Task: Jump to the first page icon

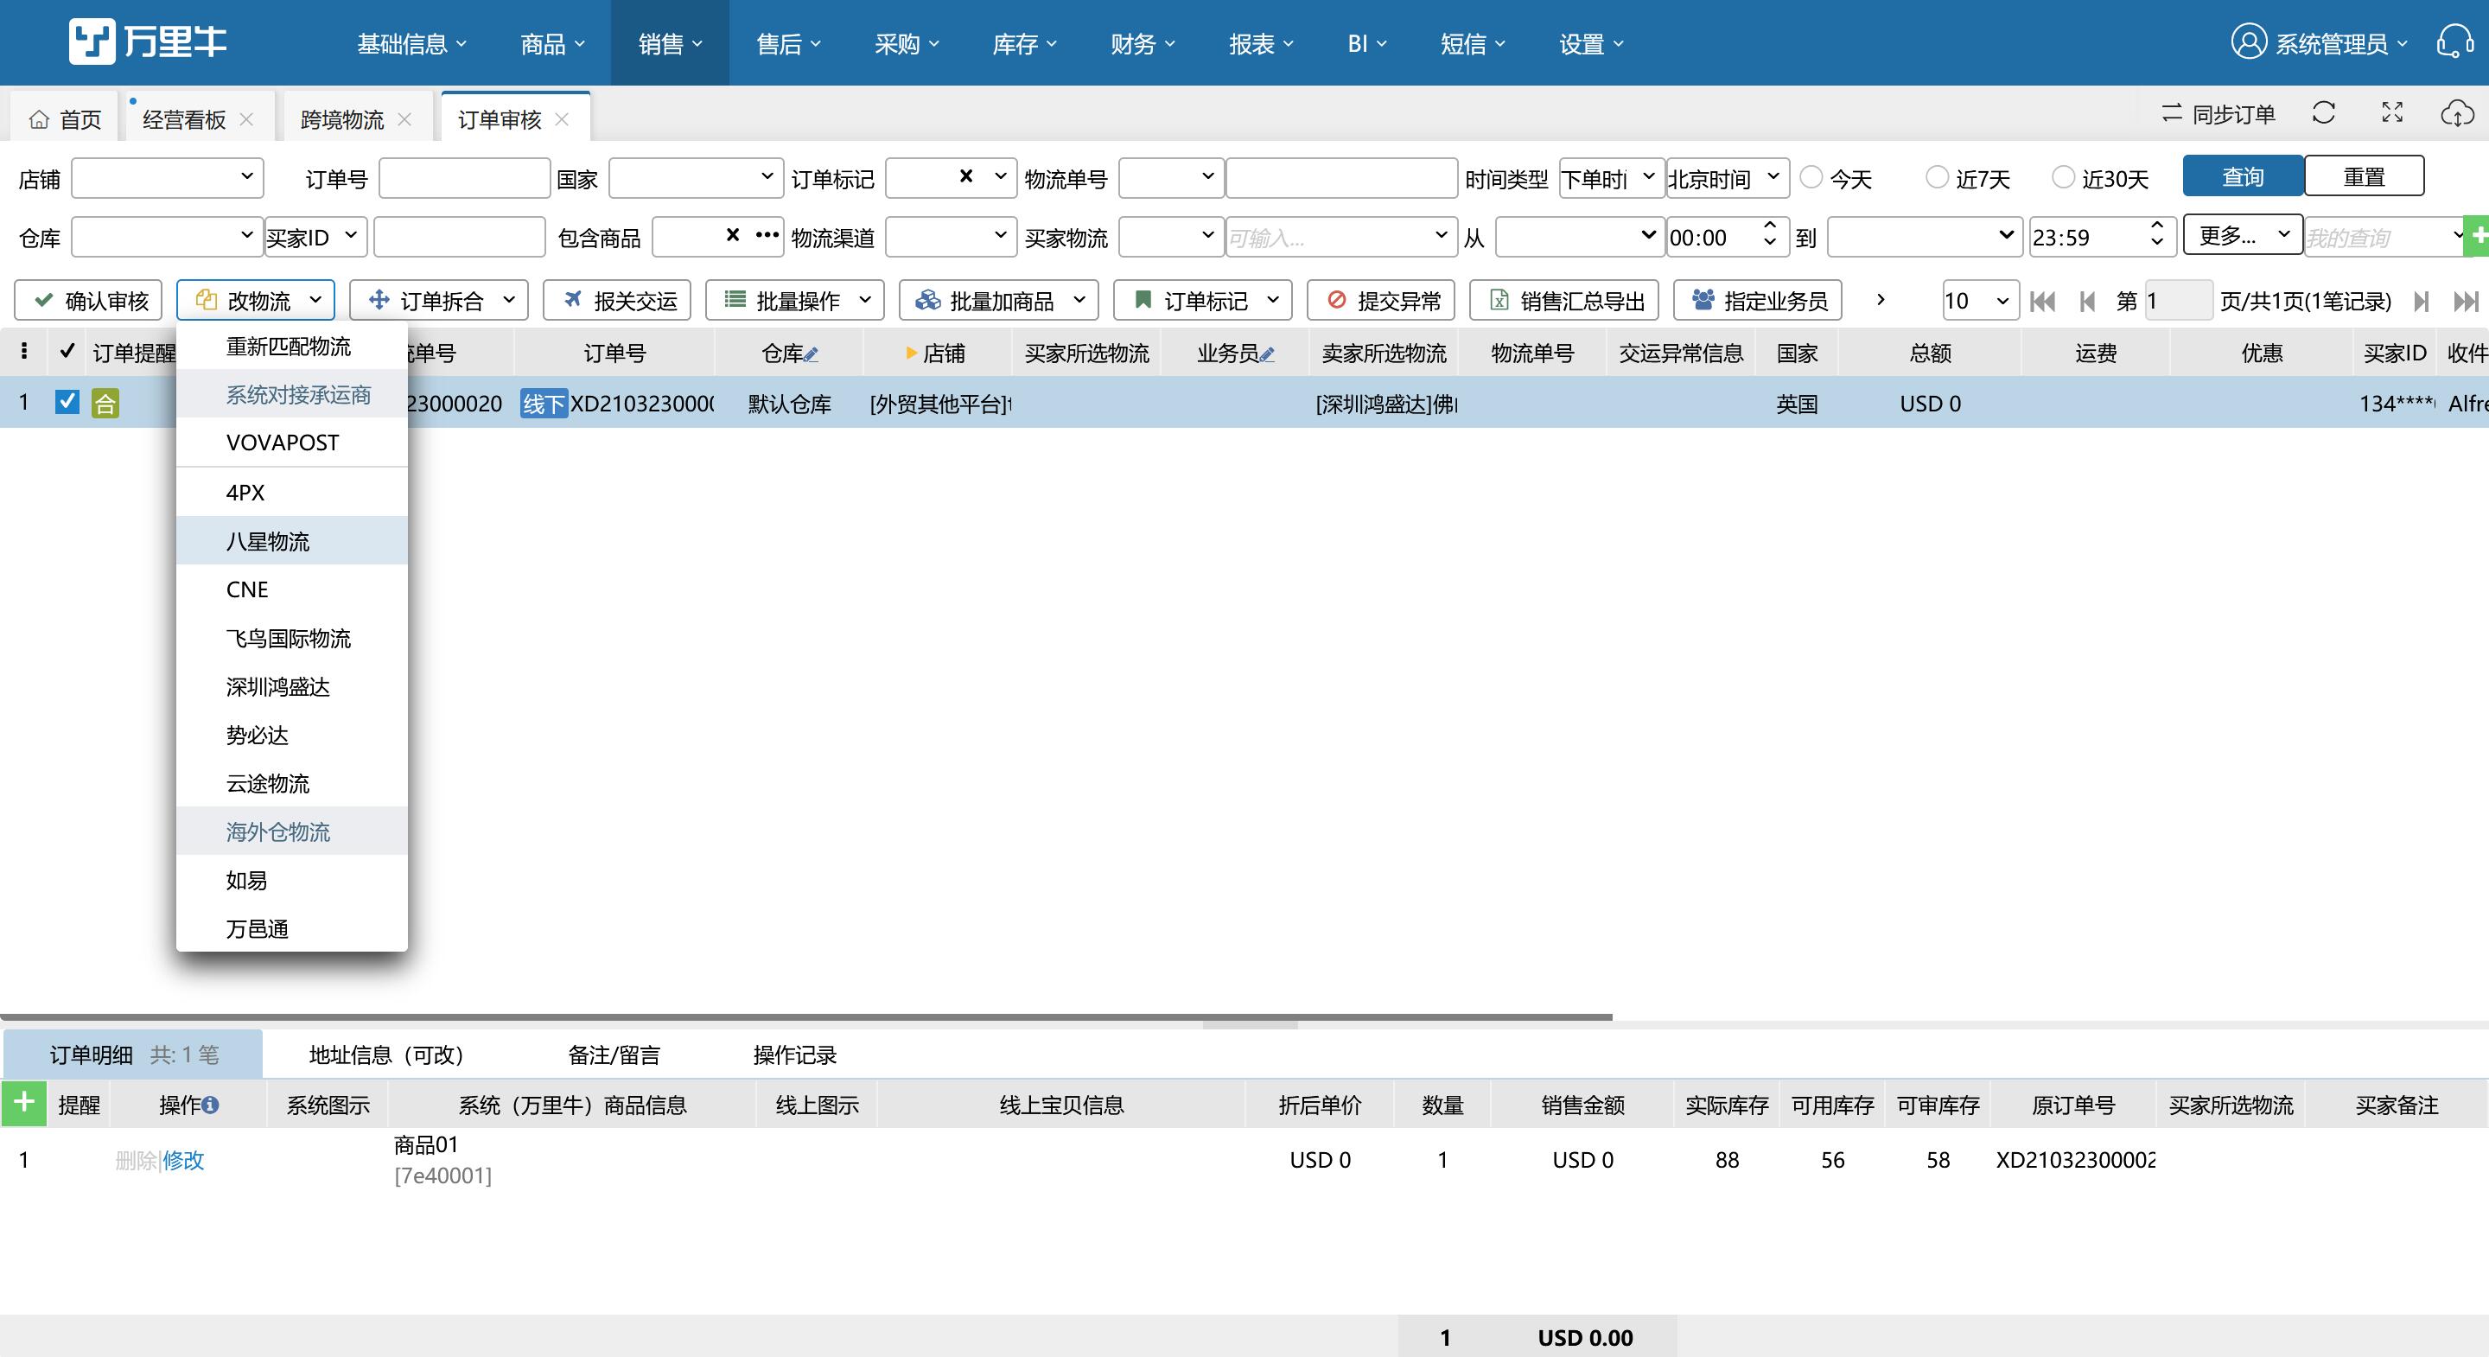Action: point(2042,302)
